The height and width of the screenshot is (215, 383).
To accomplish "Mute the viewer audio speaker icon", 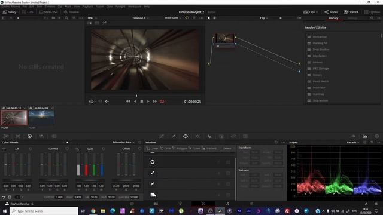I will pyautogui.click(x=107, y=102).
